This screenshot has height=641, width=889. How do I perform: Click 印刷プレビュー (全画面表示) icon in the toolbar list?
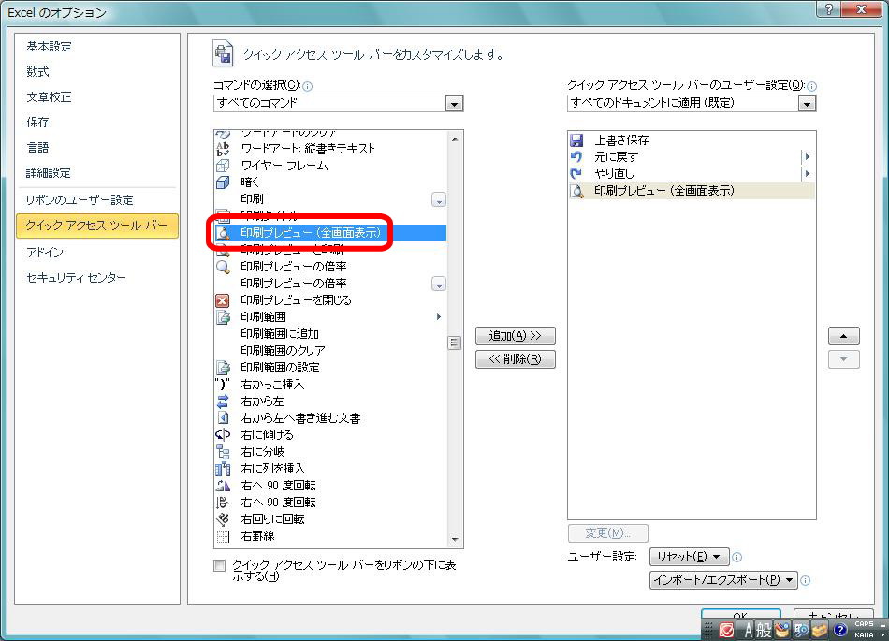point(576,191)
